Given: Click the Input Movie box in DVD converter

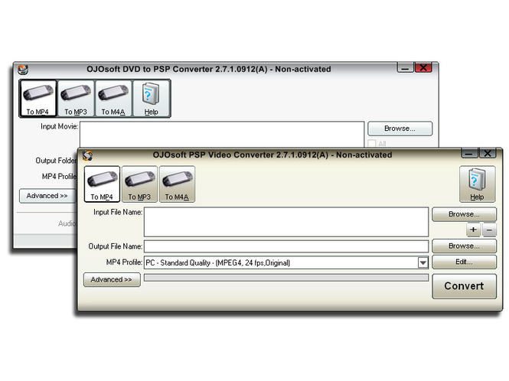Looking at the screenshot, I should (222, 135).
